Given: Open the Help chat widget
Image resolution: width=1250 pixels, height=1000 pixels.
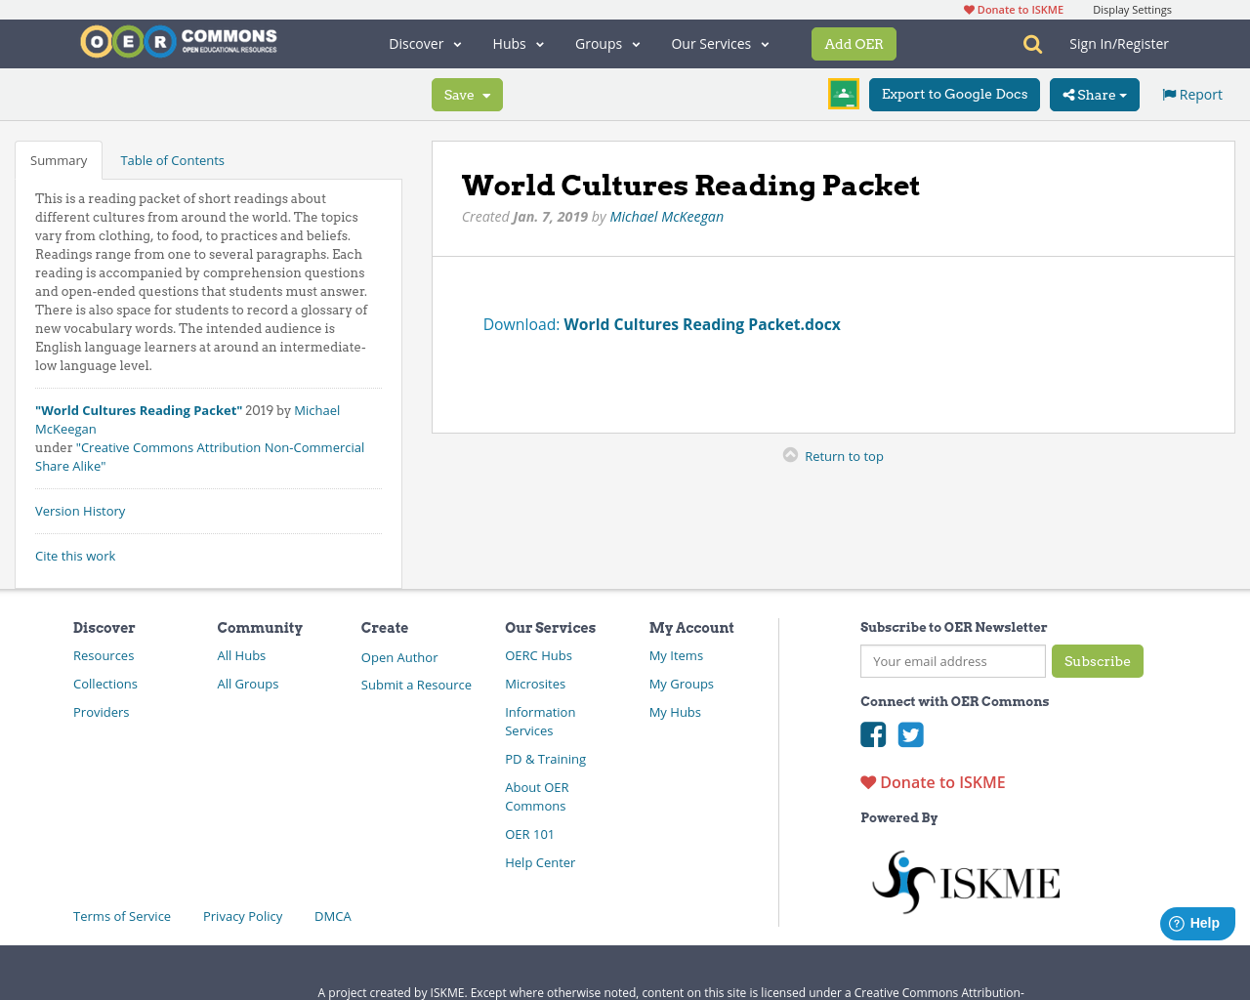Looking at the screenshot, I should [1197, 922].
